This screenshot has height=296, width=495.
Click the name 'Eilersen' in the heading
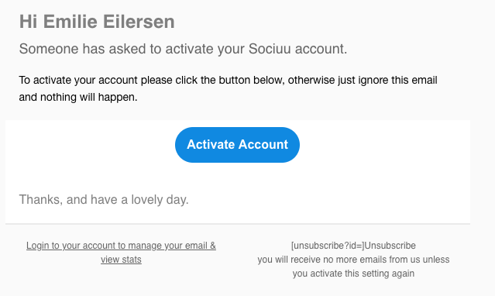pos(139,22)
